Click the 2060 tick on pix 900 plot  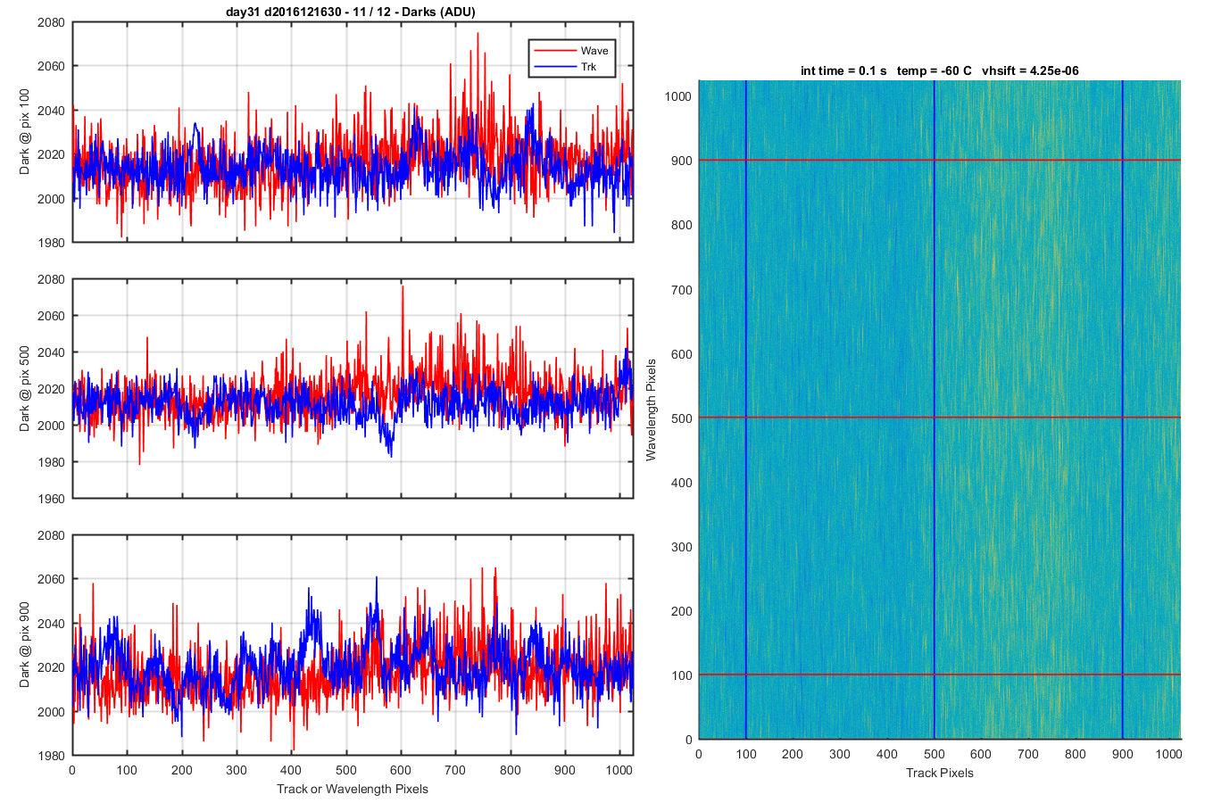pyautogui.click(x=51, y=579)
